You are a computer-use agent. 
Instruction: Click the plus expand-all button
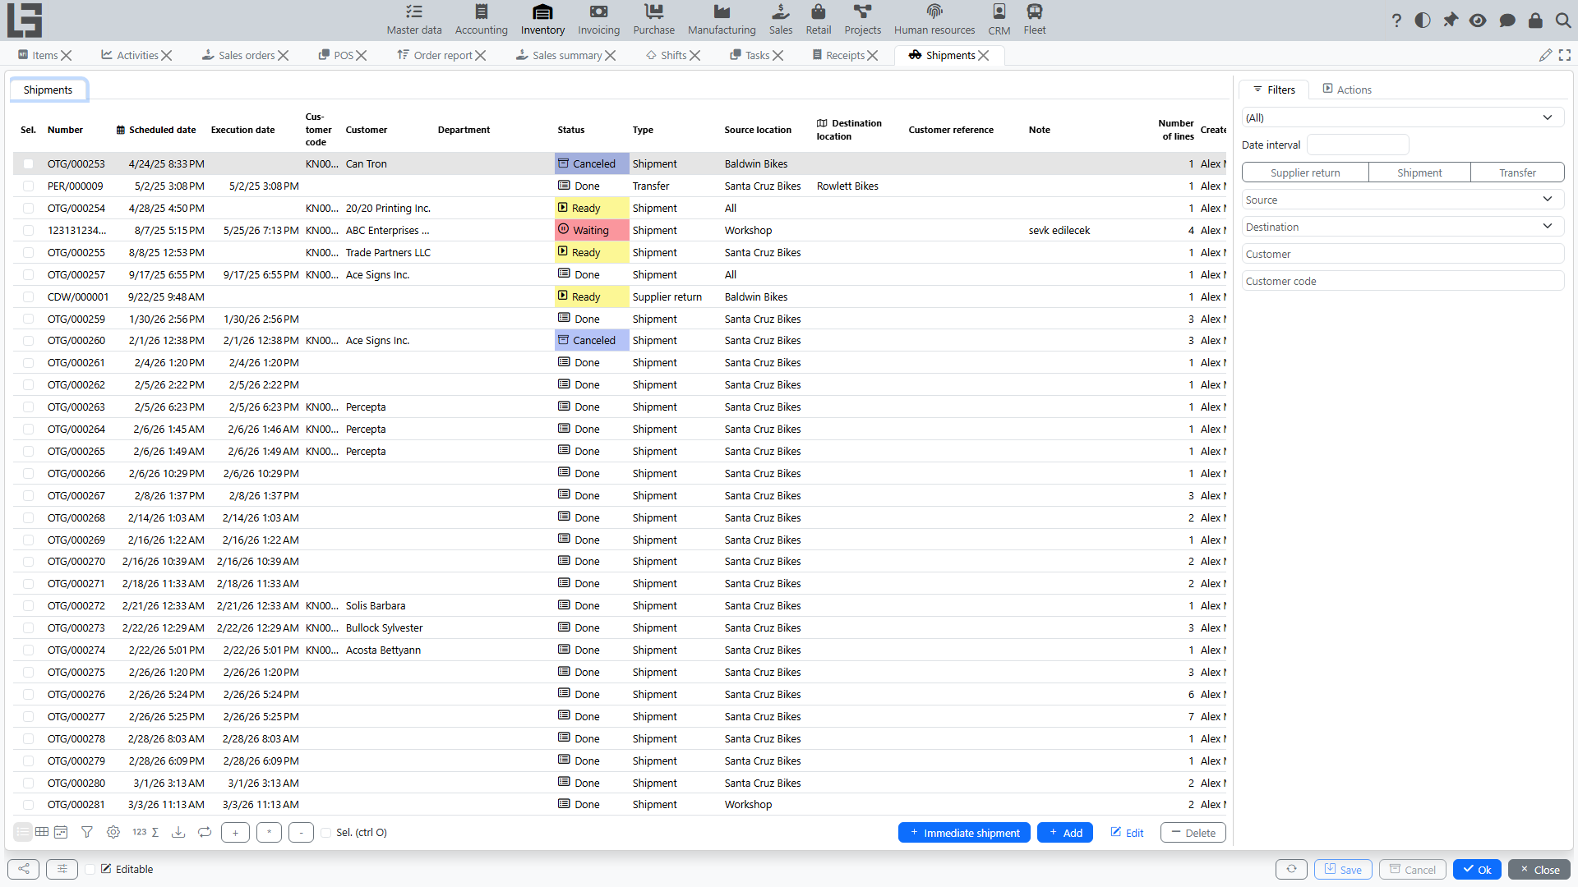point(235,833)
